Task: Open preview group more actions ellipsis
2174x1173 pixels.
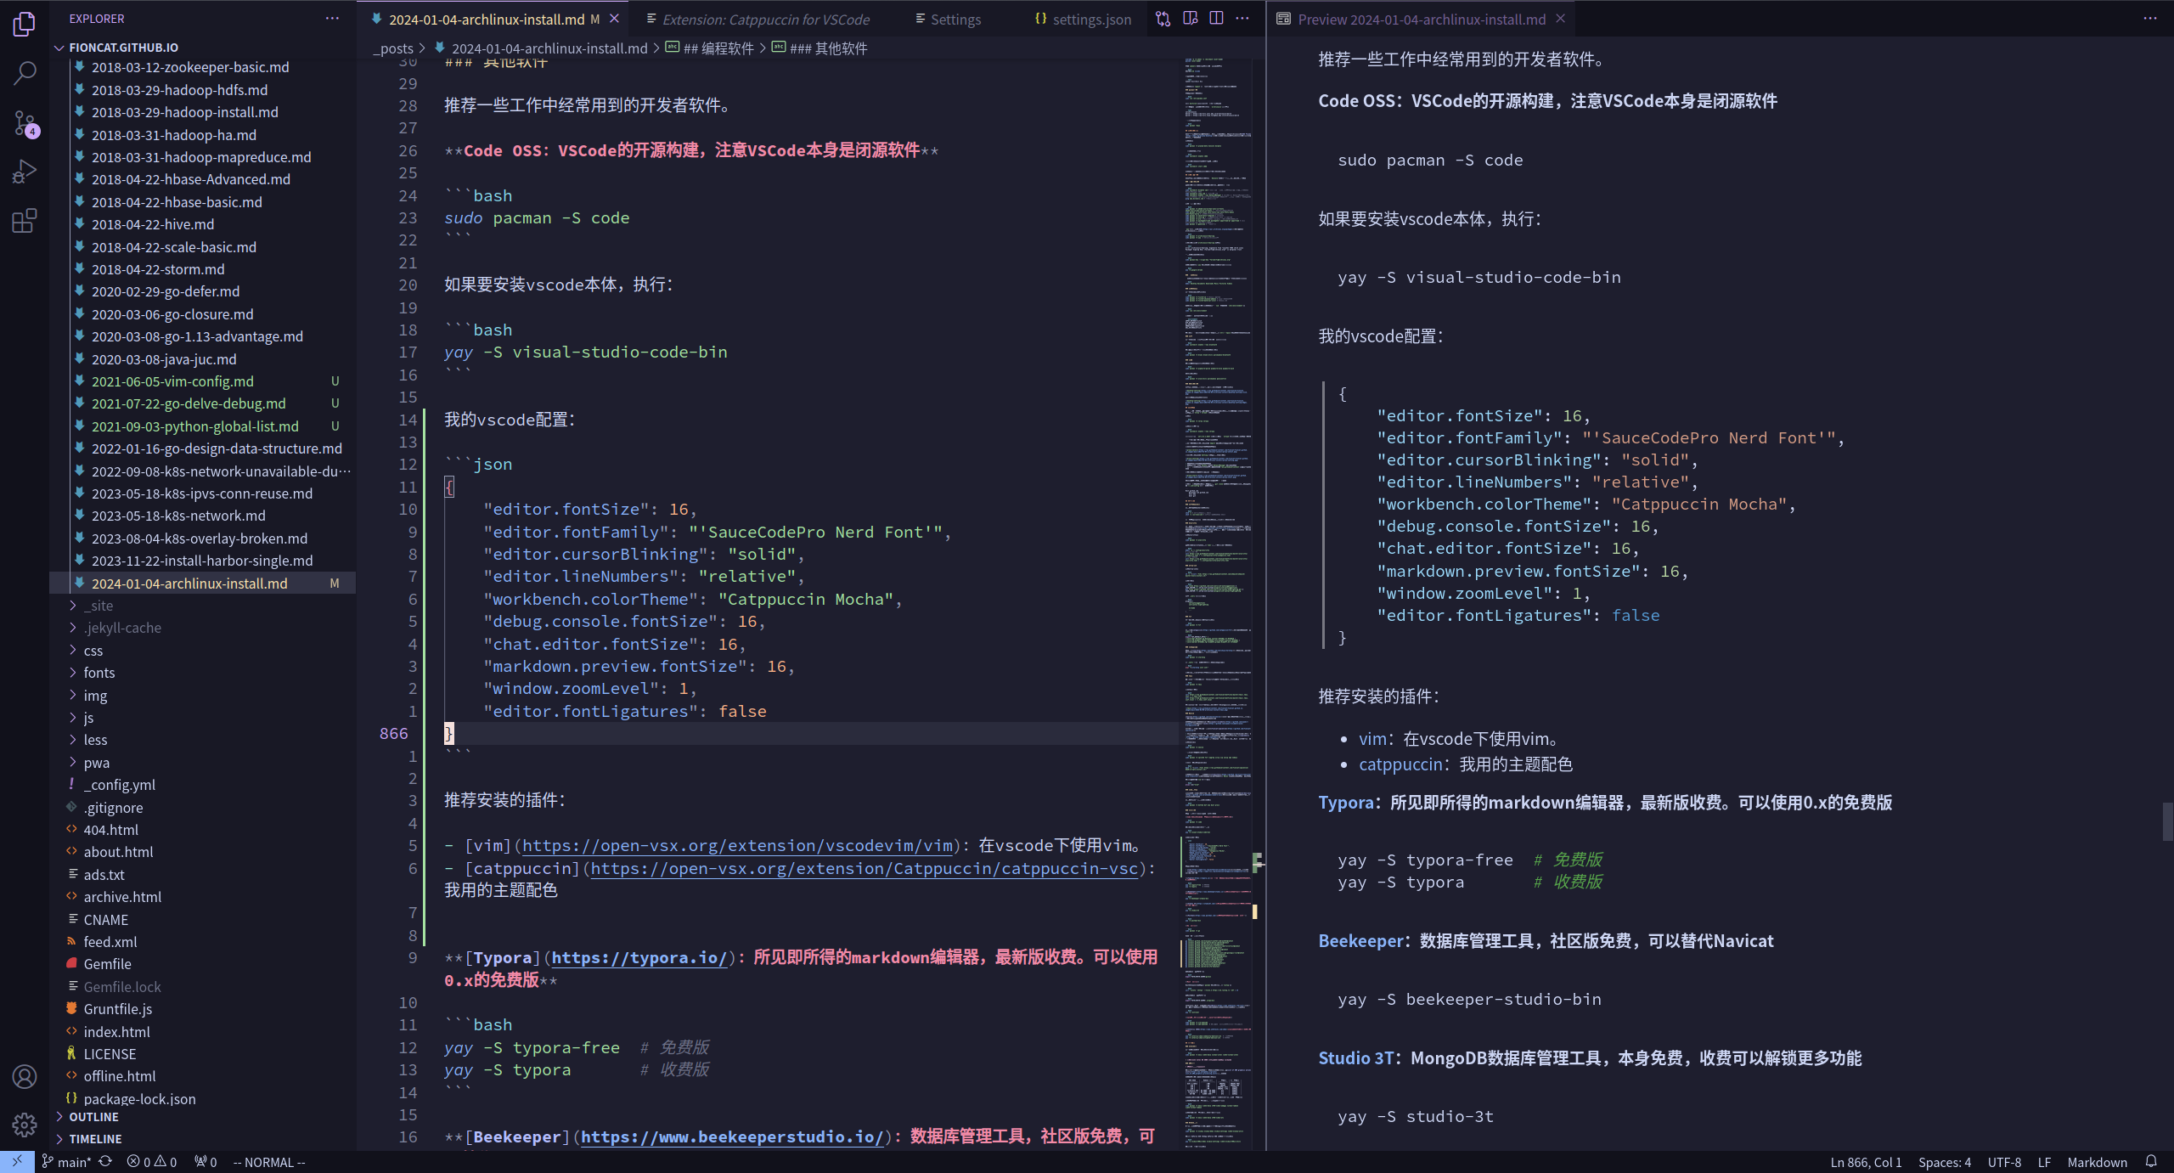Action: (x=2150, y=19)
